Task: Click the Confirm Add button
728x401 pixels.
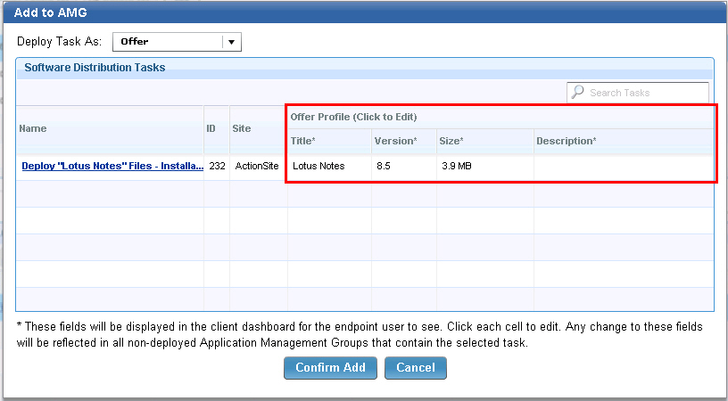Action: point(330,368)
